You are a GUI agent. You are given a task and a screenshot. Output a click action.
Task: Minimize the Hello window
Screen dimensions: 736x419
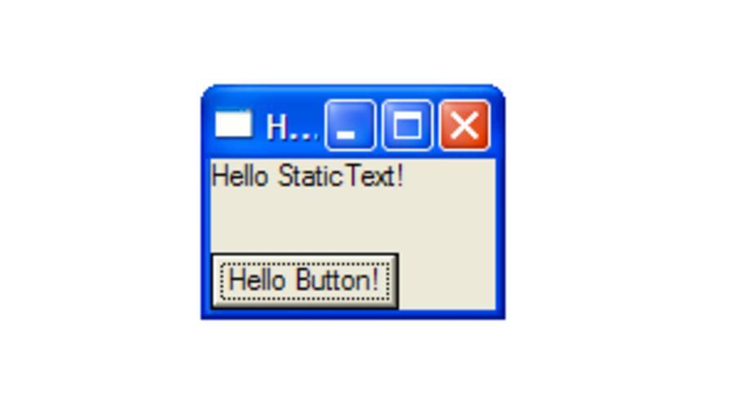tap(350, 125)
